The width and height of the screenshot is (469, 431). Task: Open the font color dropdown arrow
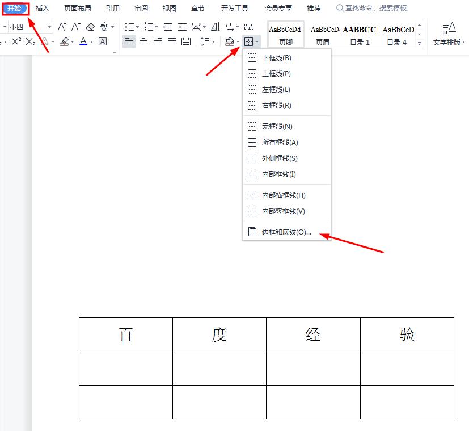pos(91,41)
